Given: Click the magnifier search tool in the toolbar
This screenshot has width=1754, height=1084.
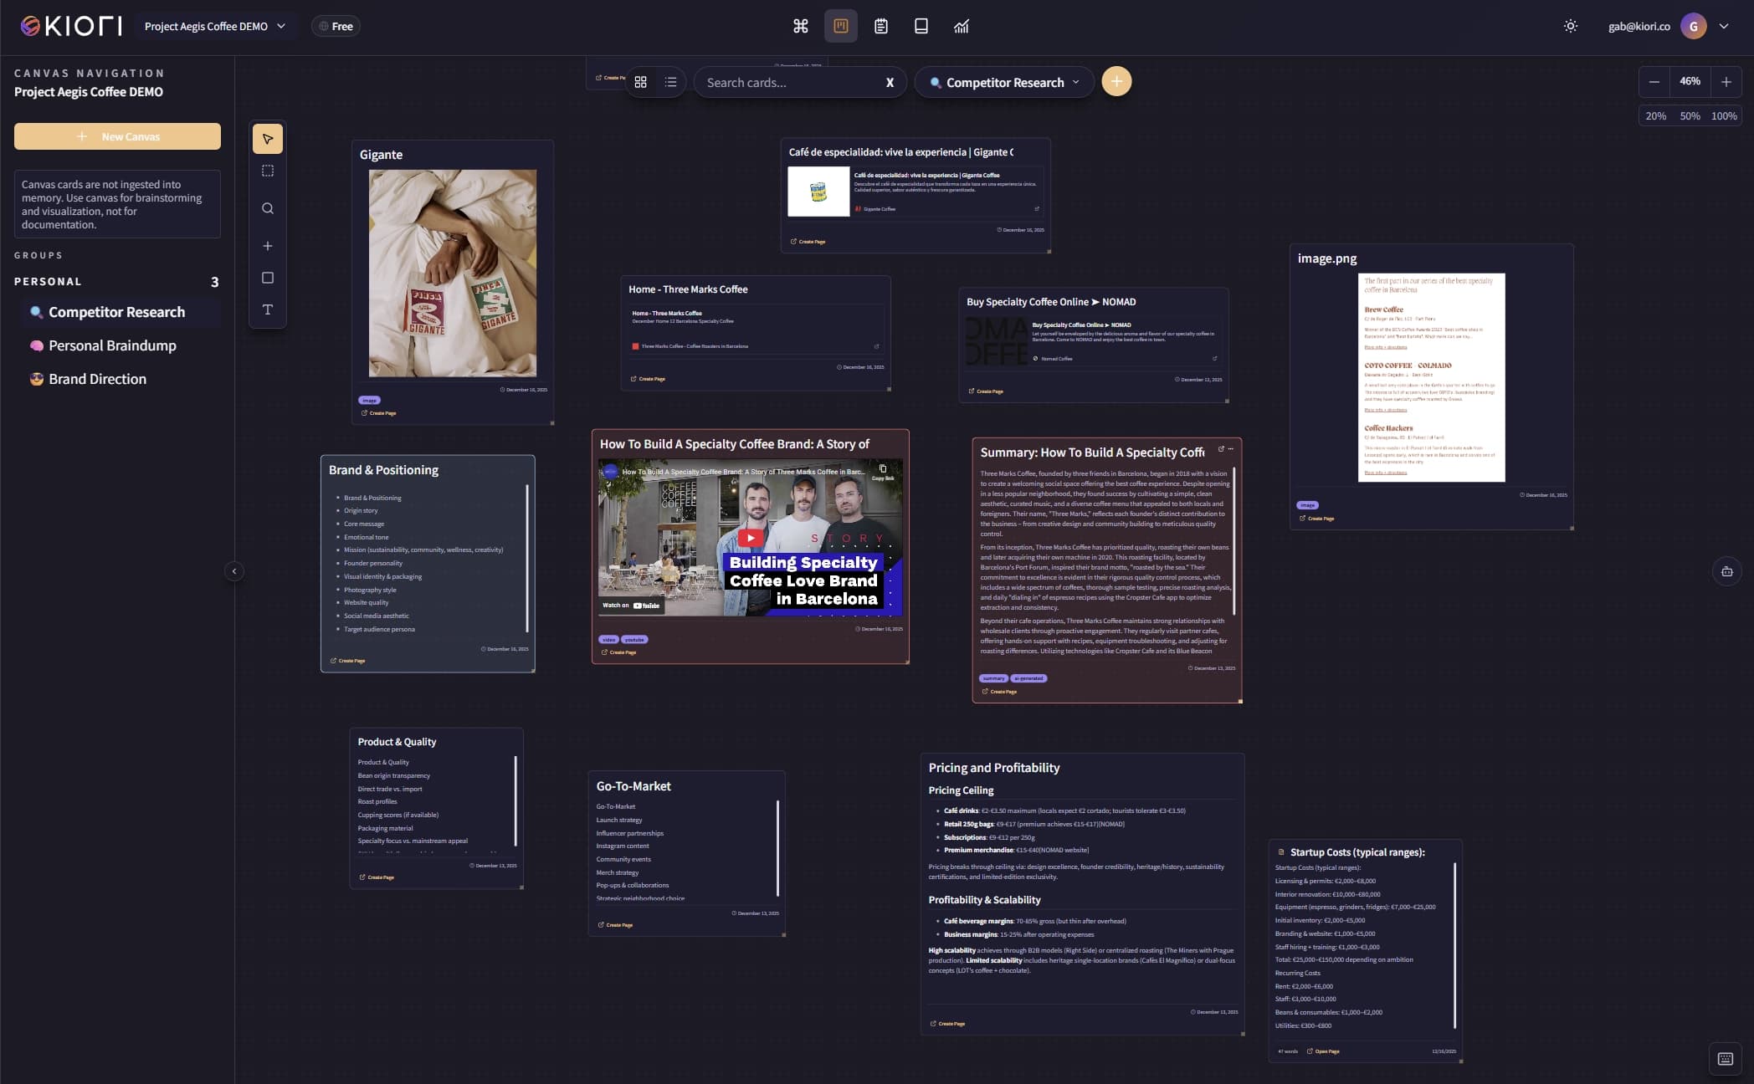Looking at the screenshot, I should point(268,208).
